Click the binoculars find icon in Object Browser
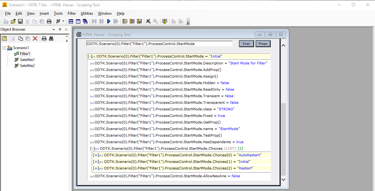 pyautogui.click(x=51, y=38)
